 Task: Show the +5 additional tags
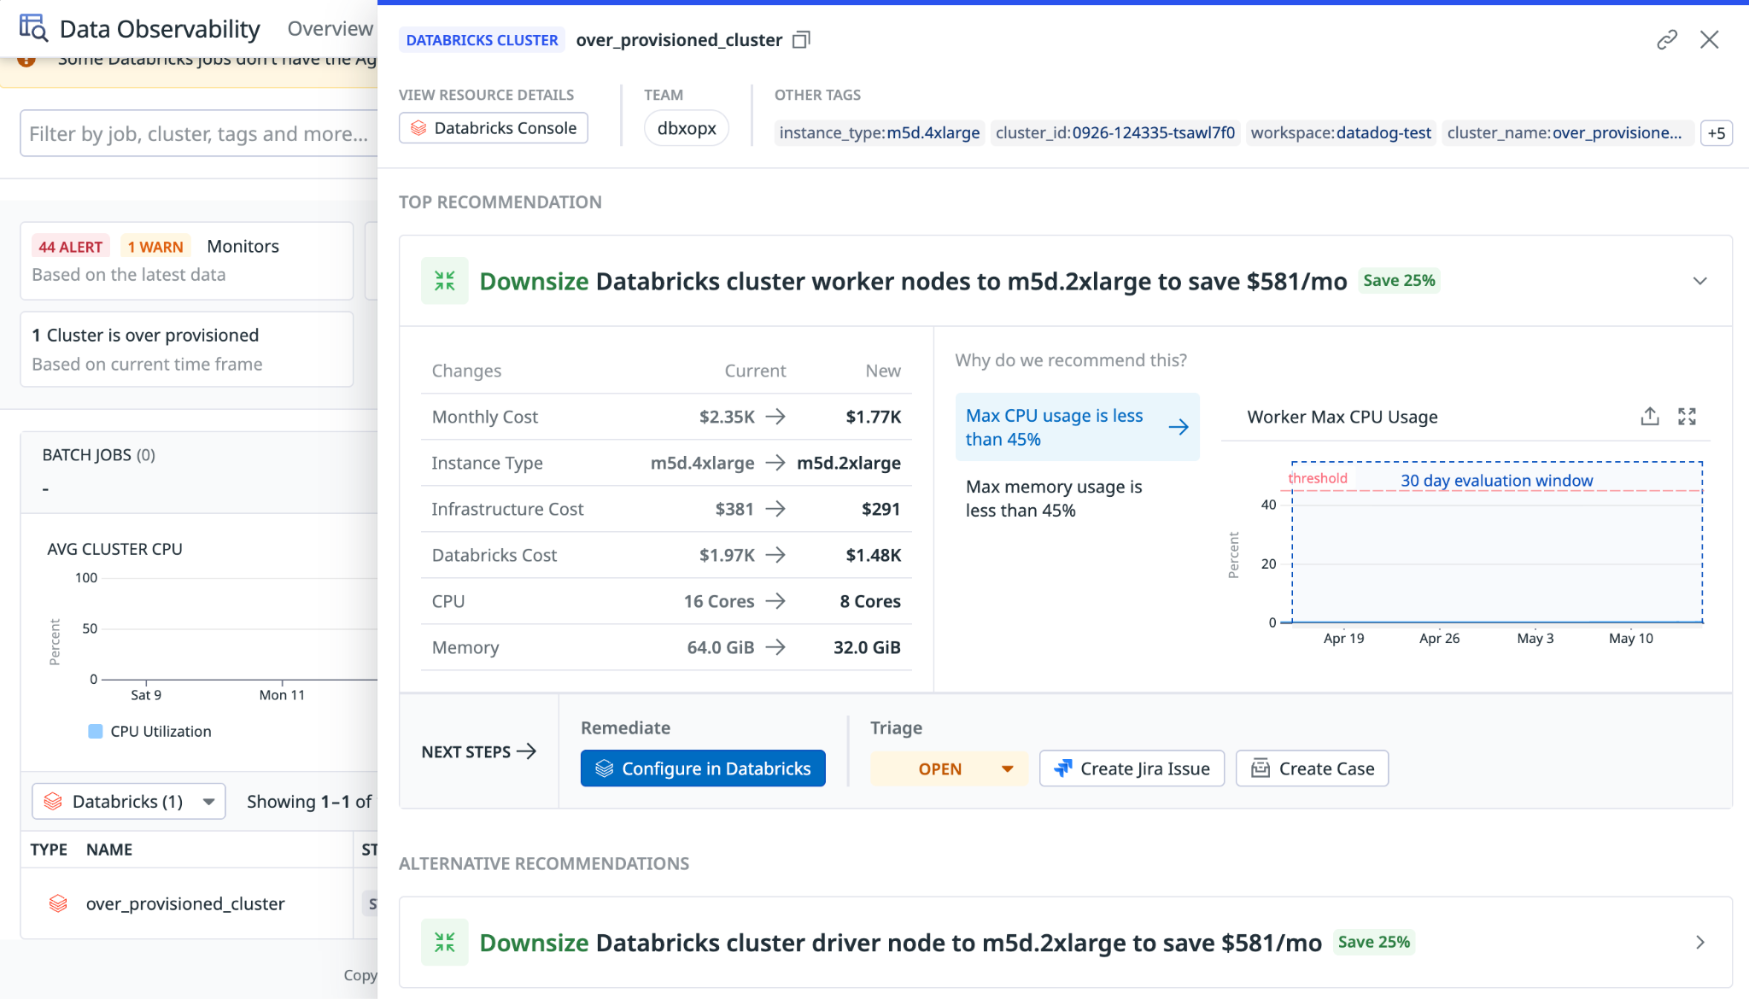(x=1716, y=133)
